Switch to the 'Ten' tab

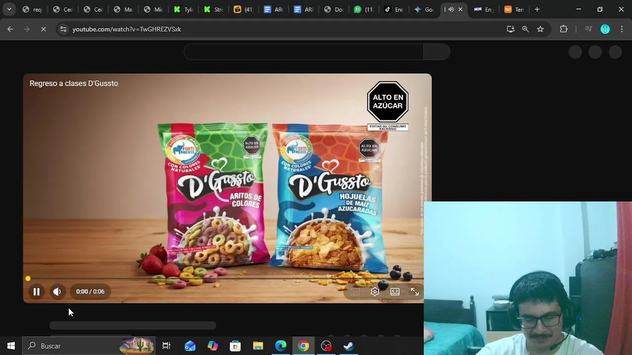(x=514, y=9)
